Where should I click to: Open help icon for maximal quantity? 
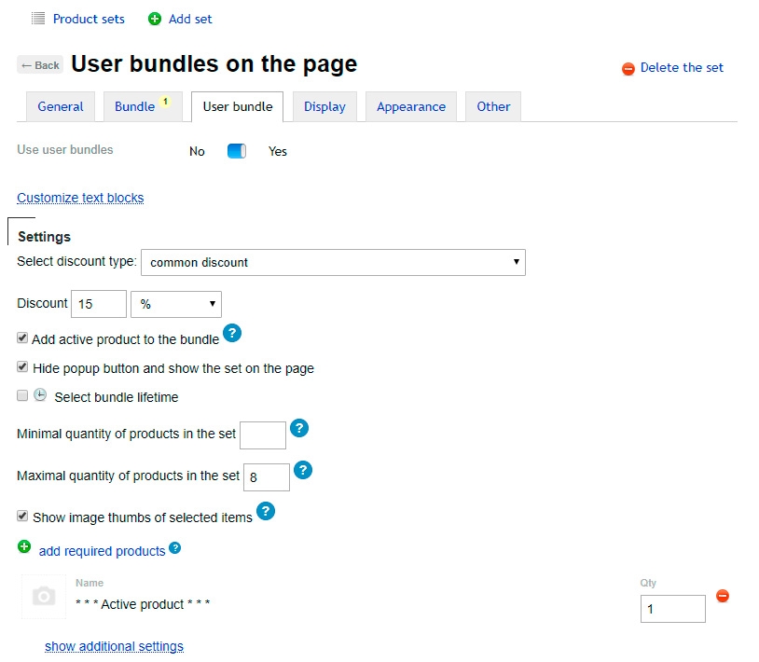[x=302, y=471]
